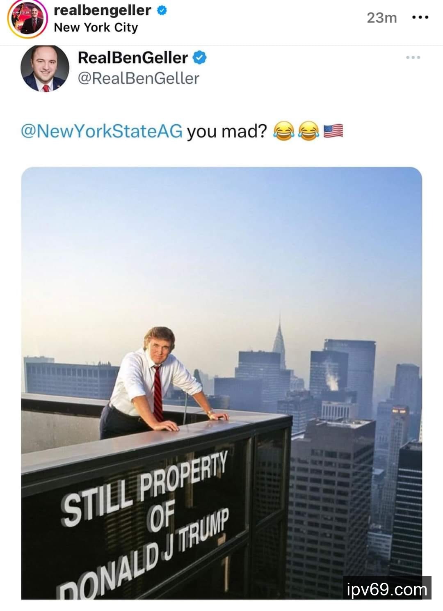Click the blue verified badge beside realbengeller
The image size is (443, 611).
point(162,10)
